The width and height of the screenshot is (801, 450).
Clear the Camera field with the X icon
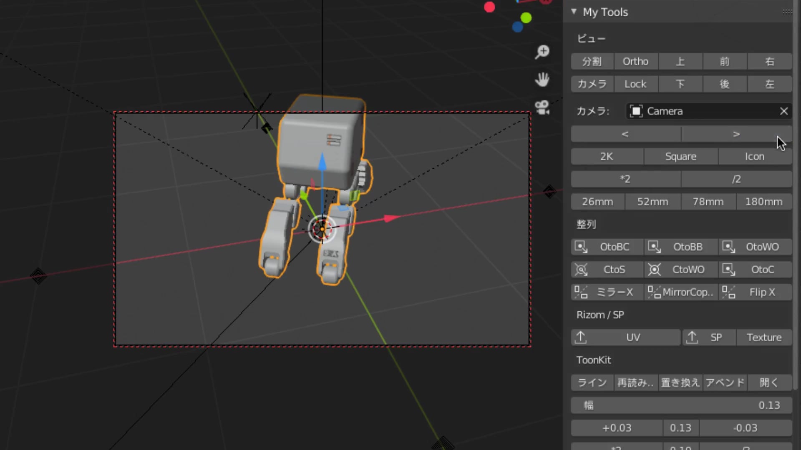point(784,111)
